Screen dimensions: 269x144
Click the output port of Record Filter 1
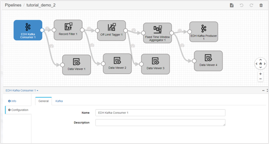tap(82, 30)
